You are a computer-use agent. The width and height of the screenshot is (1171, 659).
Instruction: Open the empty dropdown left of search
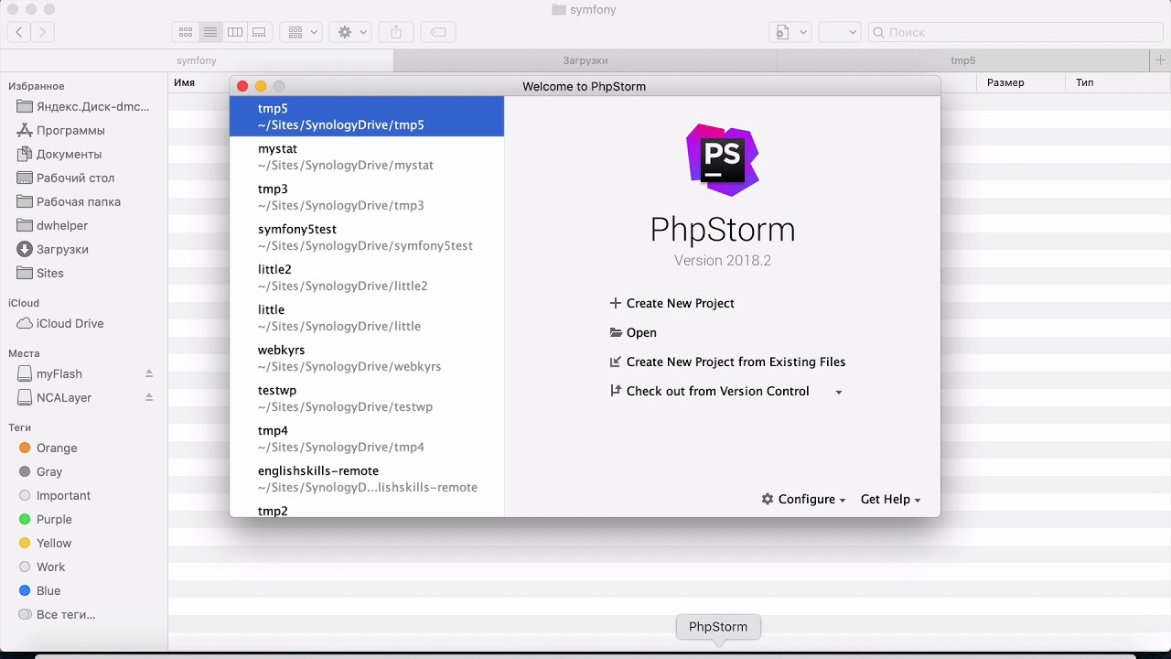(x=839, y=32)
